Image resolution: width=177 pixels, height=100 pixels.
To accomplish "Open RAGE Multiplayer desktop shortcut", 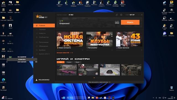I will [74, 4].
